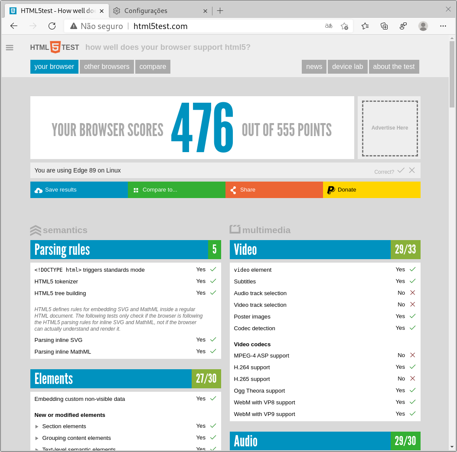Click the Donate button
Image resolution: width=457 pixels, height=452 pixels.
(372, 190)
